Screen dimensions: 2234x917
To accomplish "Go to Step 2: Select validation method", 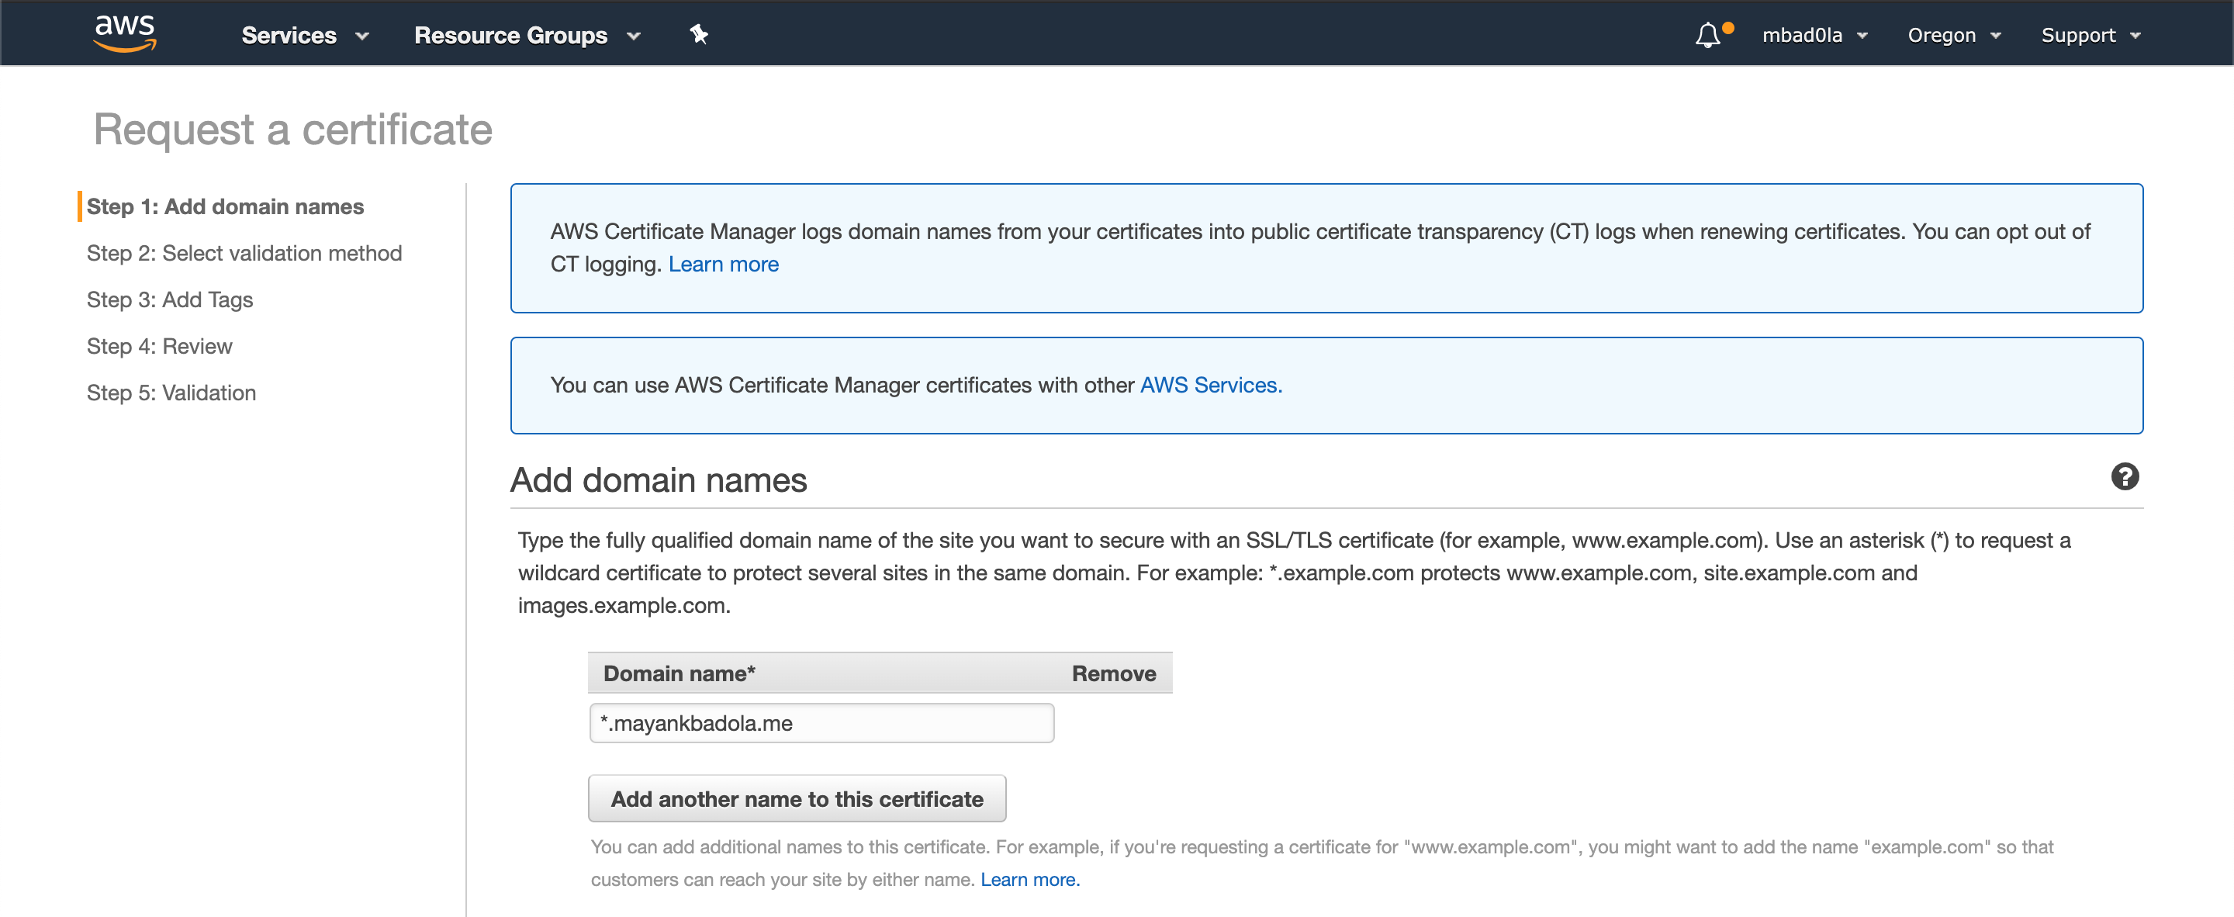I will tap(244, 254).
